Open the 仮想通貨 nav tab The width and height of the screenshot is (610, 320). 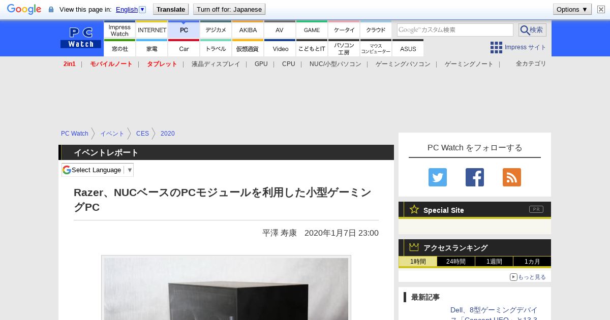248,48
